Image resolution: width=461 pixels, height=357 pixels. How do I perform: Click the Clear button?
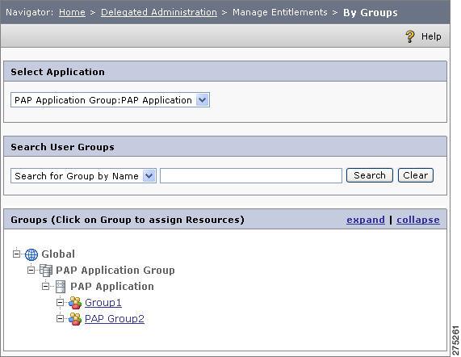coord(416,175)
